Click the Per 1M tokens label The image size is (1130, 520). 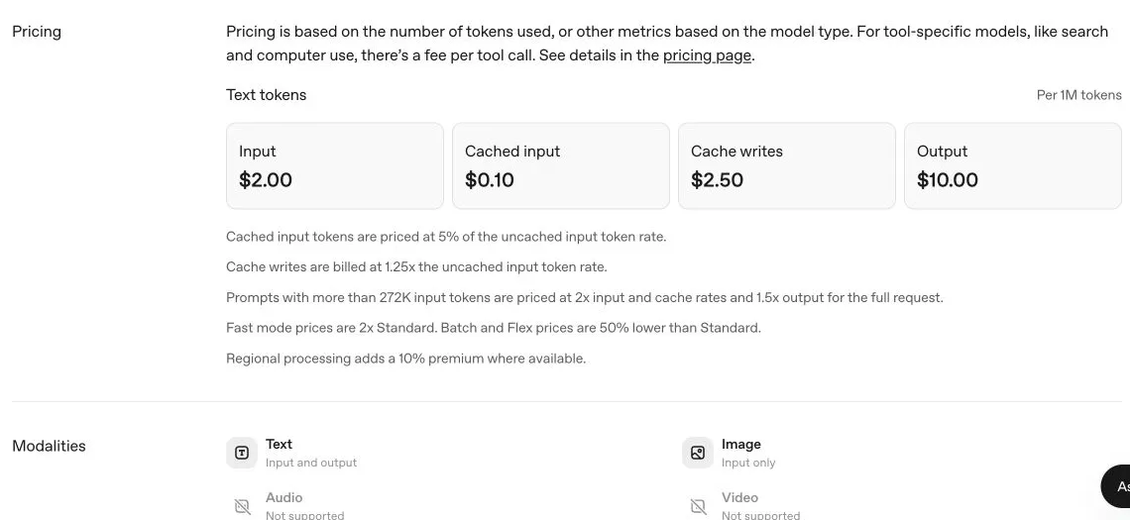(1078, 95)
